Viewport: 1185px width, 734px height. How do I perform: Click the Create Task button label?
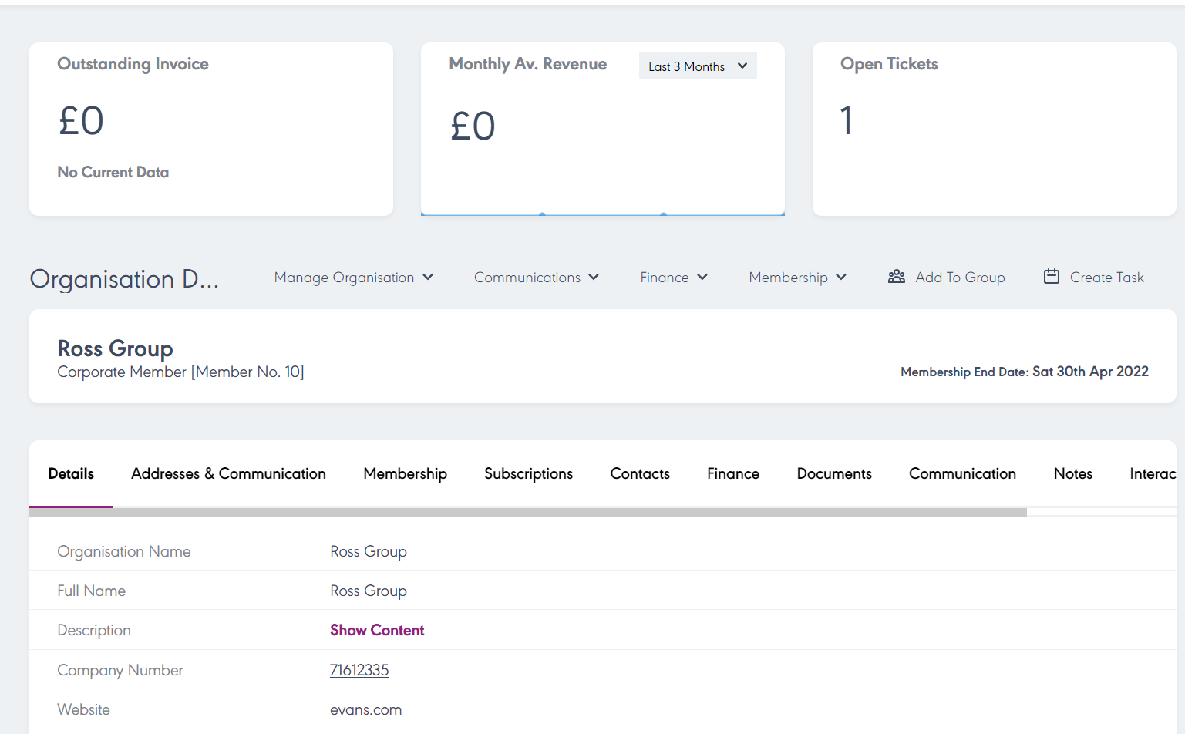(x=1106, y=278)
